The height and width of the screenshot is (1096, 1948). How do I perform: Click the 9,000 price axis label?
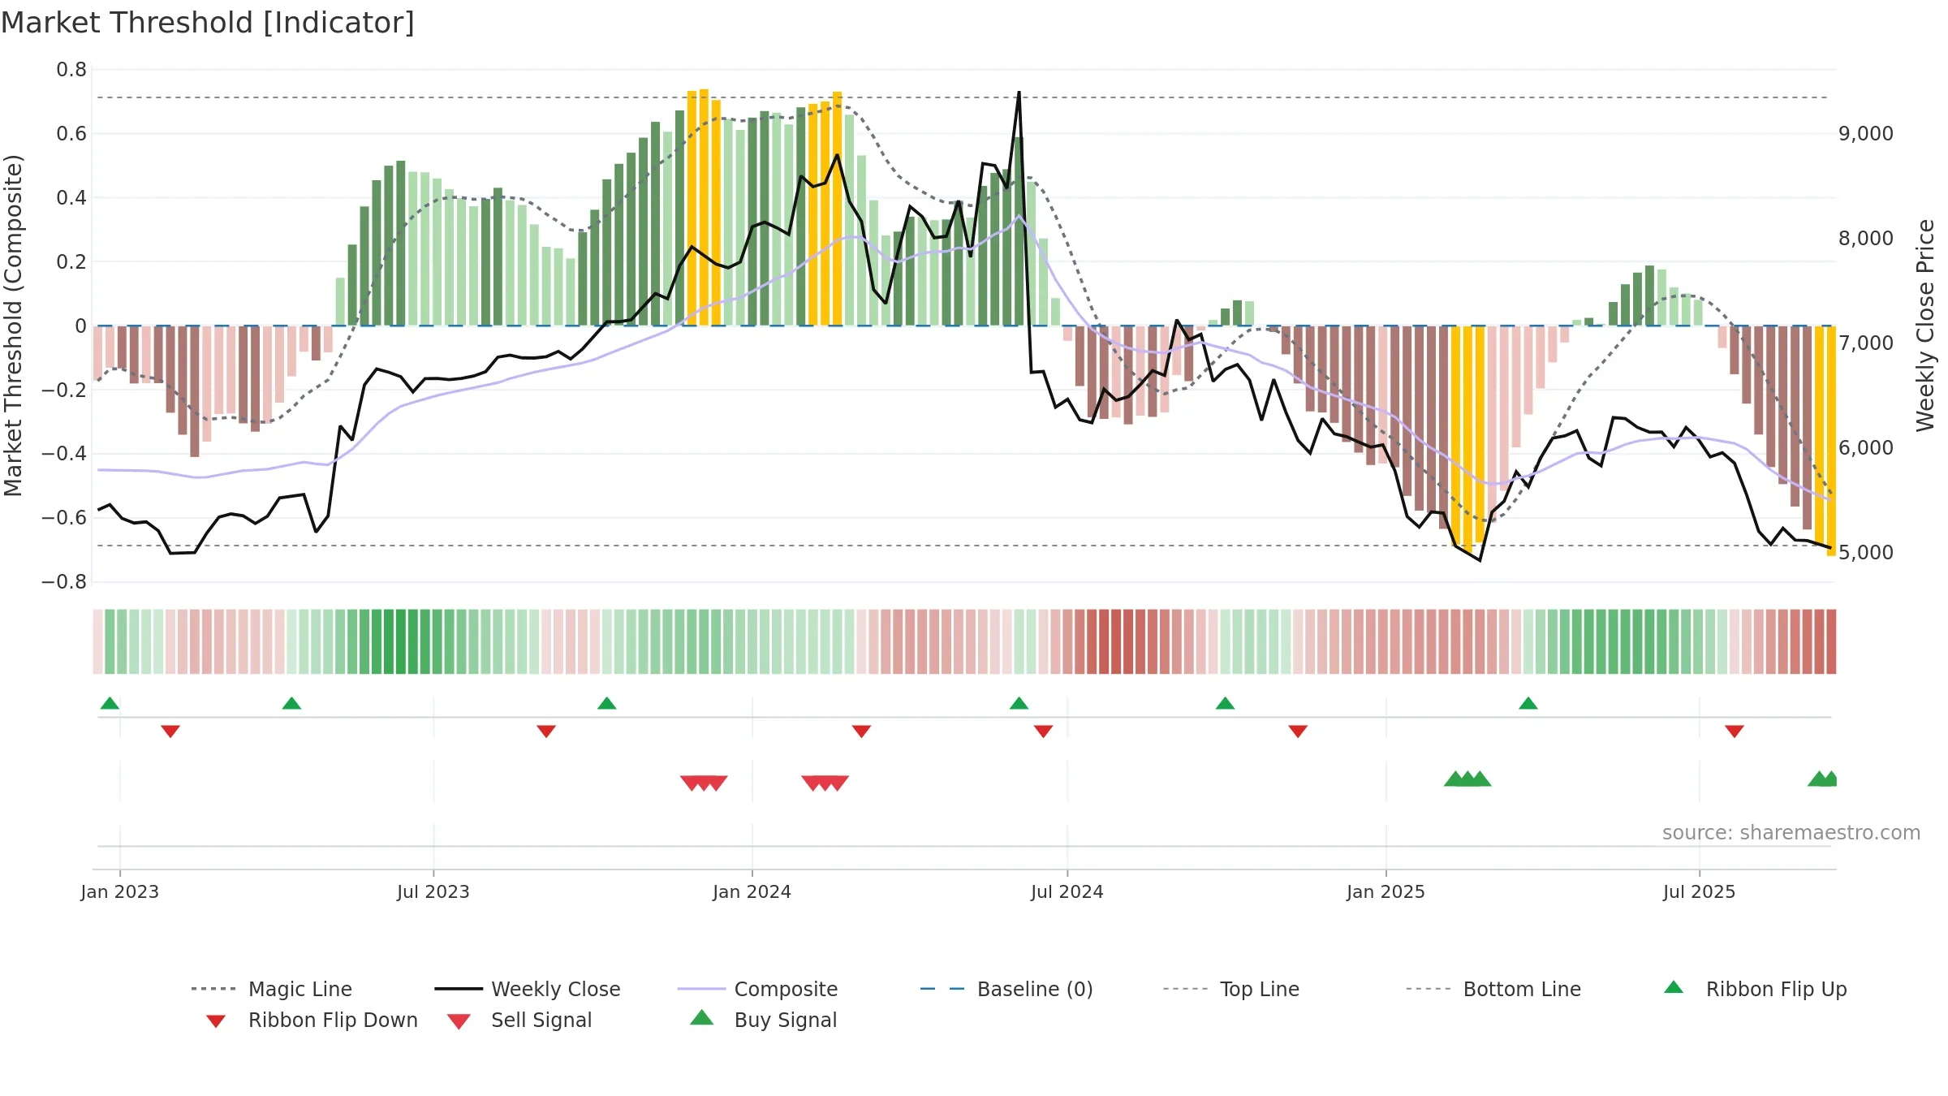coord(1866,133)
